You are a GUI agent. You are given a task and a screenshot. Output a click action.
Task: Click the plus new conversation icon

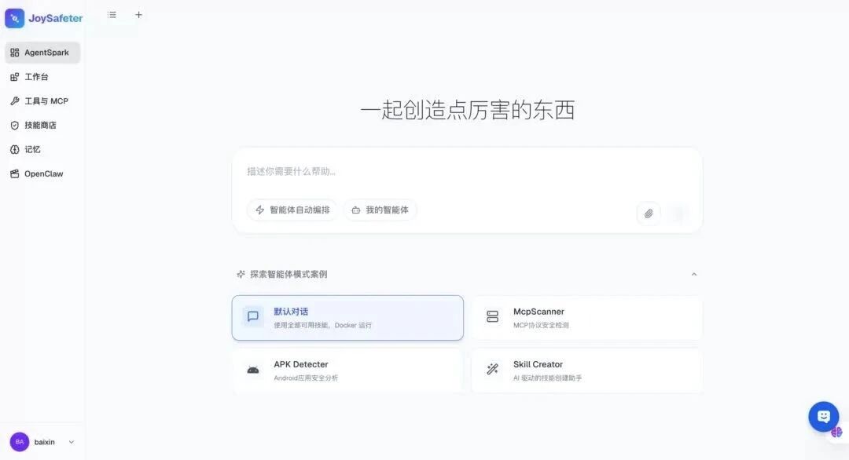coord(138,15)
